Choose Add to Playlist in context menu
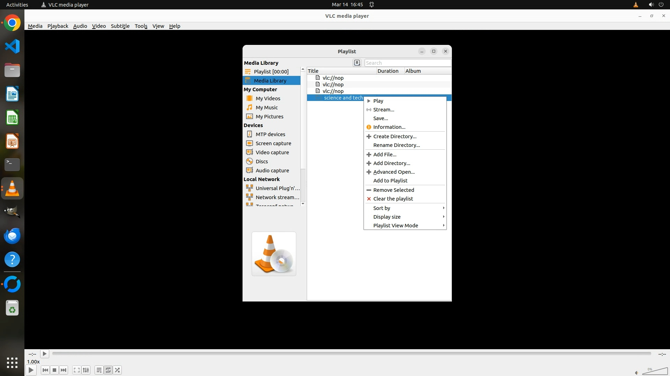This screenshot has height=376, width=670. (390, 181)
